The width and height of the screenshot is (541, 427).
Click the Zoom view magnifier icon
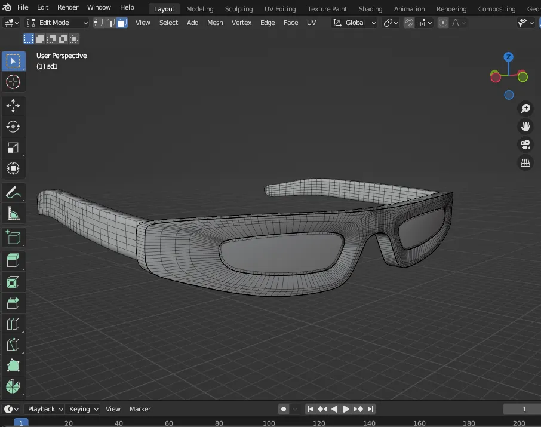click(x=525, y=108)
